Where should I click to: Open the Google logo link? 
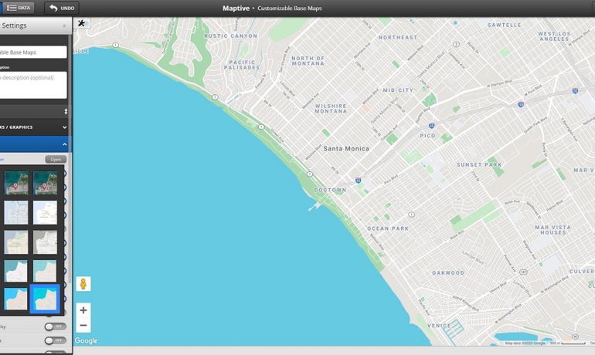pos(86,340)
